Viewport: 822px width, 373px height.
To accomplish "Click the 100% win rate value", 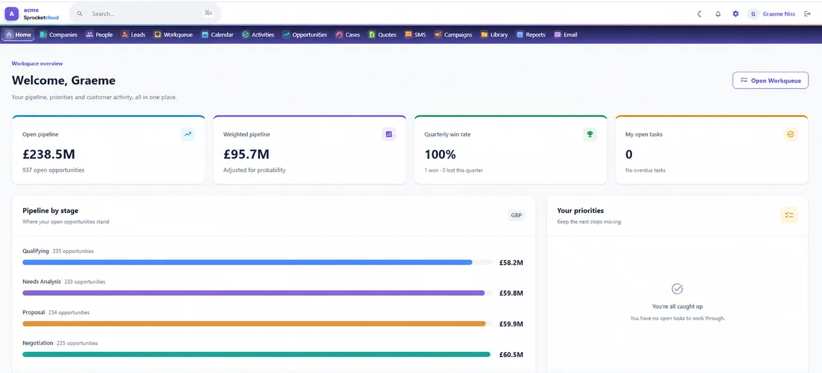I will tap(440, 154).
